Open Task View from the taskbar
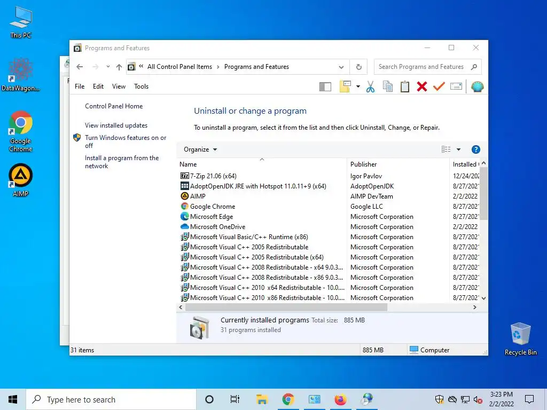This screenshot has height=410, width=547. click(235, 399)
